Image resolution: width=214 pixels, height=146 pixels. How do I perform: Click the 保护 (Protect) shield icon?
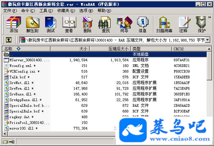(x=202, y=24)
